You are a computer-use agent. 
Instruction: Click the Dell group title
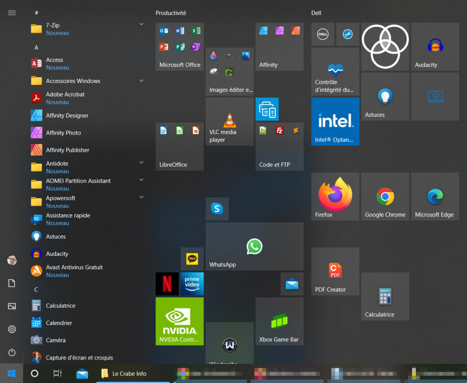pyautogui.click(x=316, y=13)
